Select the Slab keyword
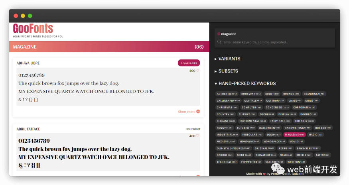Image resolution: width=349 pixels, height=185 pixels. pos(286,155)
